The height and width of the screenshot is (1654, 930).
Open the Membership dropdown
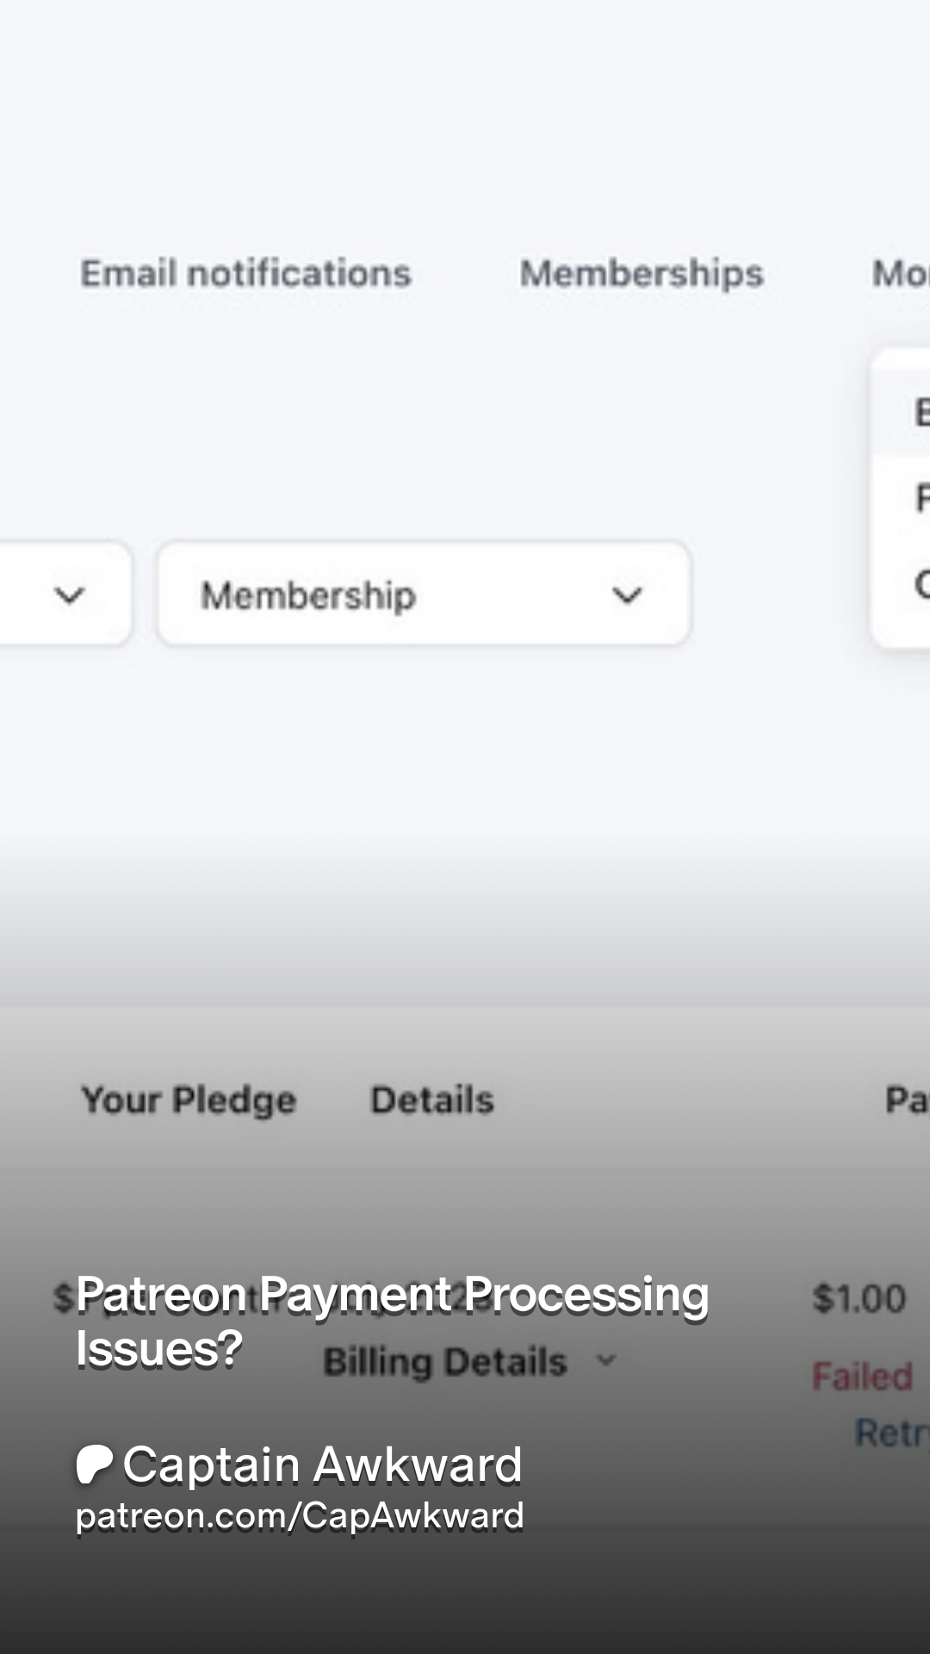point(423,594)
